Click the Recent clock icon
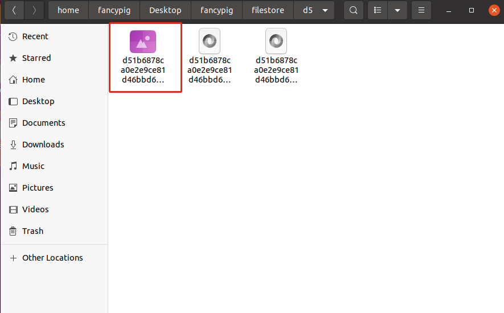 click(13, 36)
